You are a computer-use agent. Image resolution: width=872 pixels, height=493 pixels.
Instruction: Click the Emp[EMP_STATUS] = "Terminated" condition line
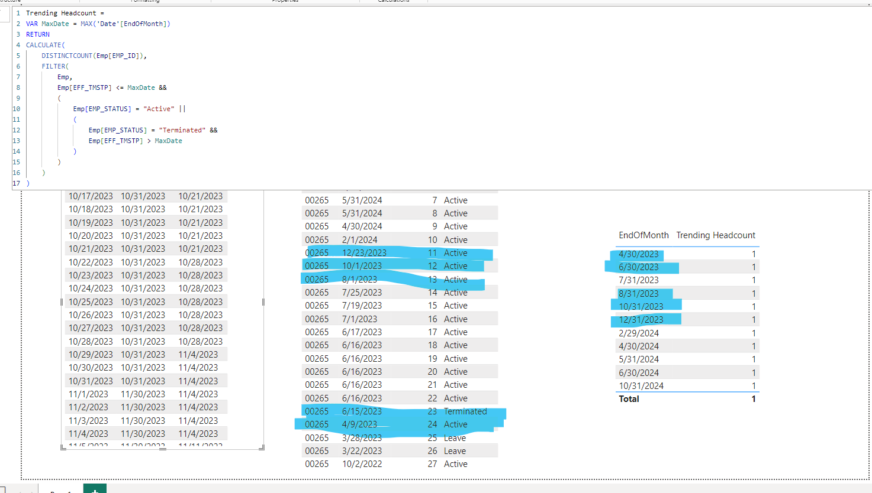click(x=153, y=130)
